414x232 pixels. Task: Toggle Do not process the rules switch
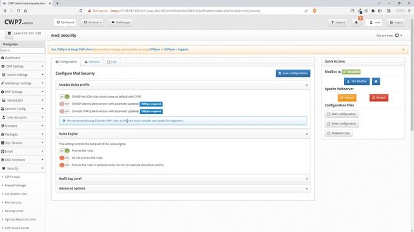64,158
